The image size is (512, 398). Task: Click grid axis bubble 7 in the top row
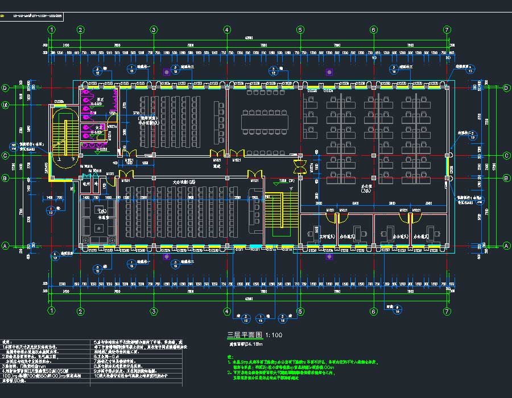(x=447, y=30)
